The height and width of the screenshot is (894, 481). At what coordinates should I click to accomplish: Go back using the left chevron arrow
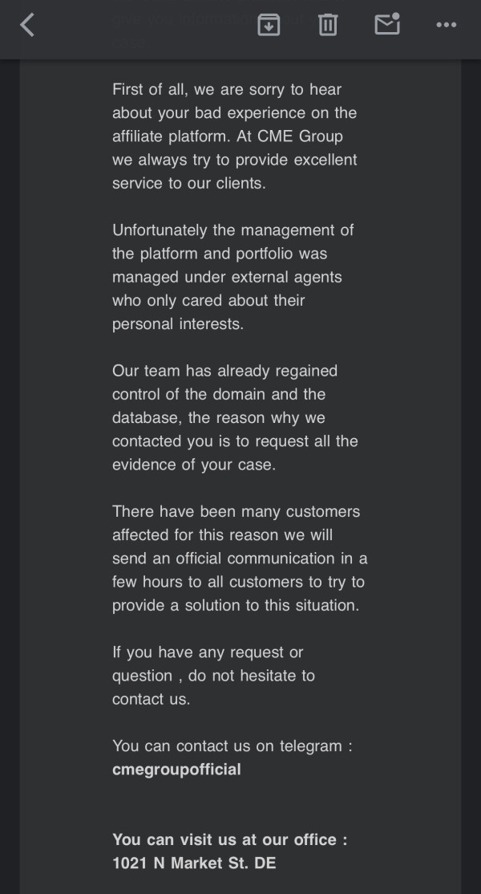(27, 25)
